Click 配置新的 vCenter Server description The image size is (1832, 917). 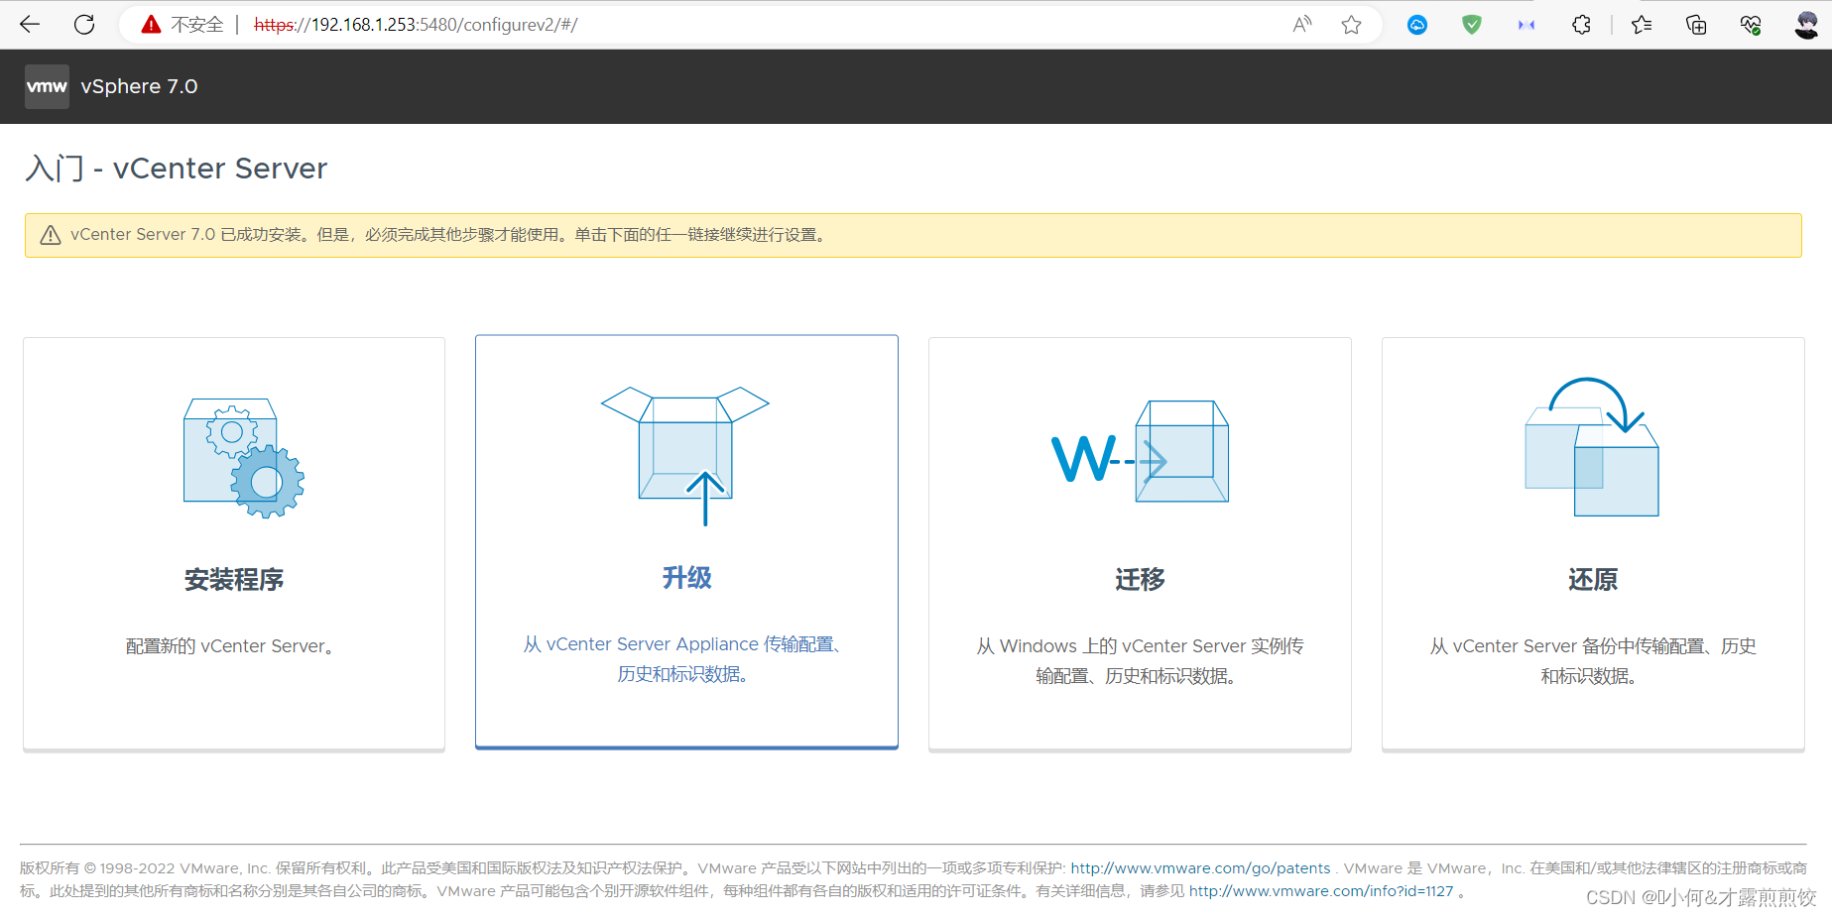coord(232,646)
